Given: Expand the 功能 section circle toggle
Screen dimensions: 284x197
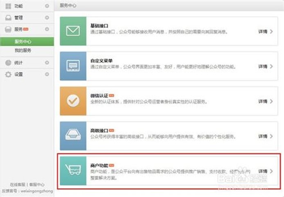Looking at the screenshot, I should point(47,6).
